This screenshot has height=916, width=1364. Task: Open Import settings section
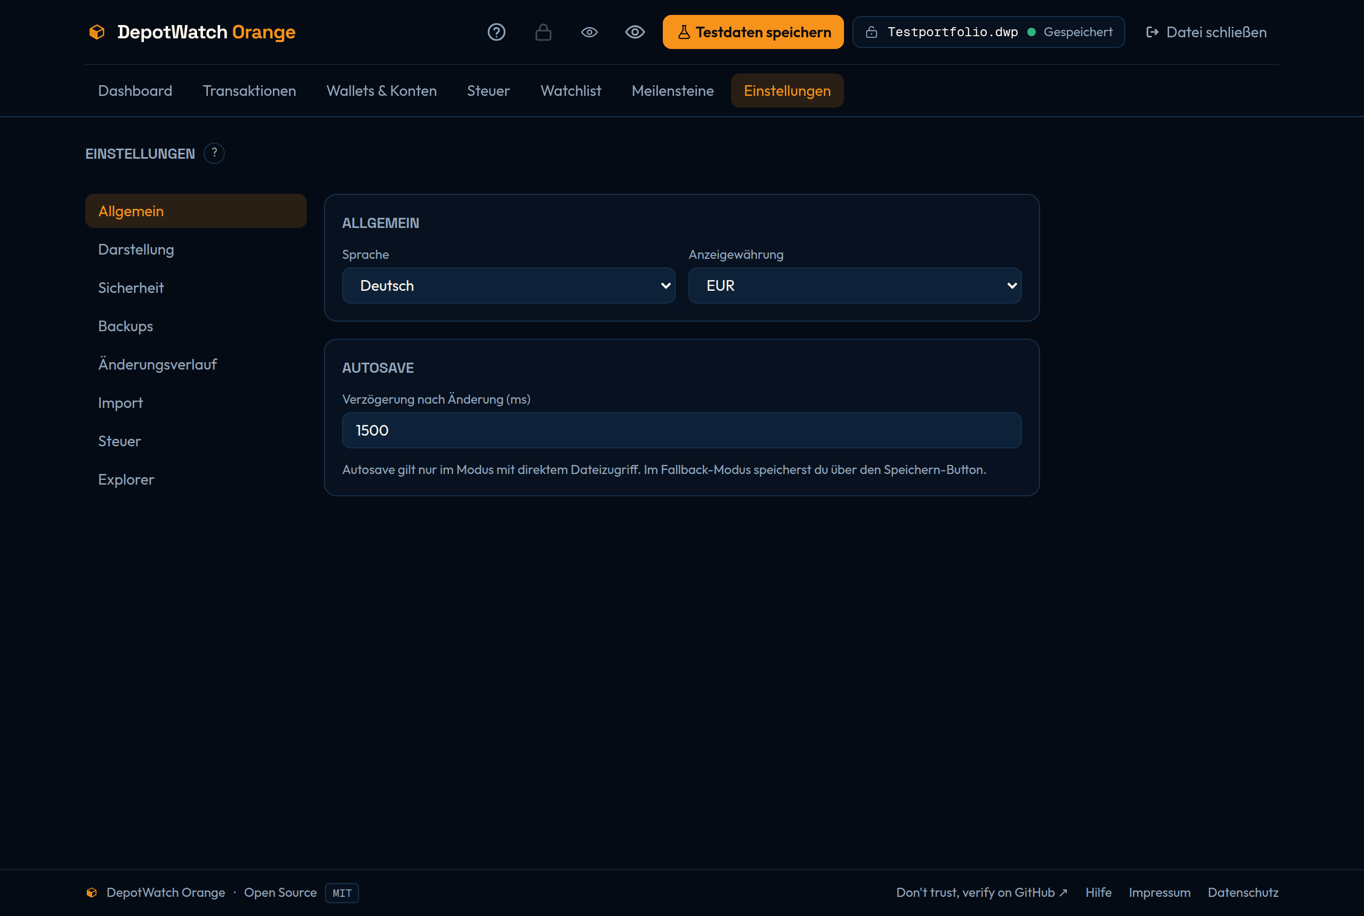(x=196, y=403)
